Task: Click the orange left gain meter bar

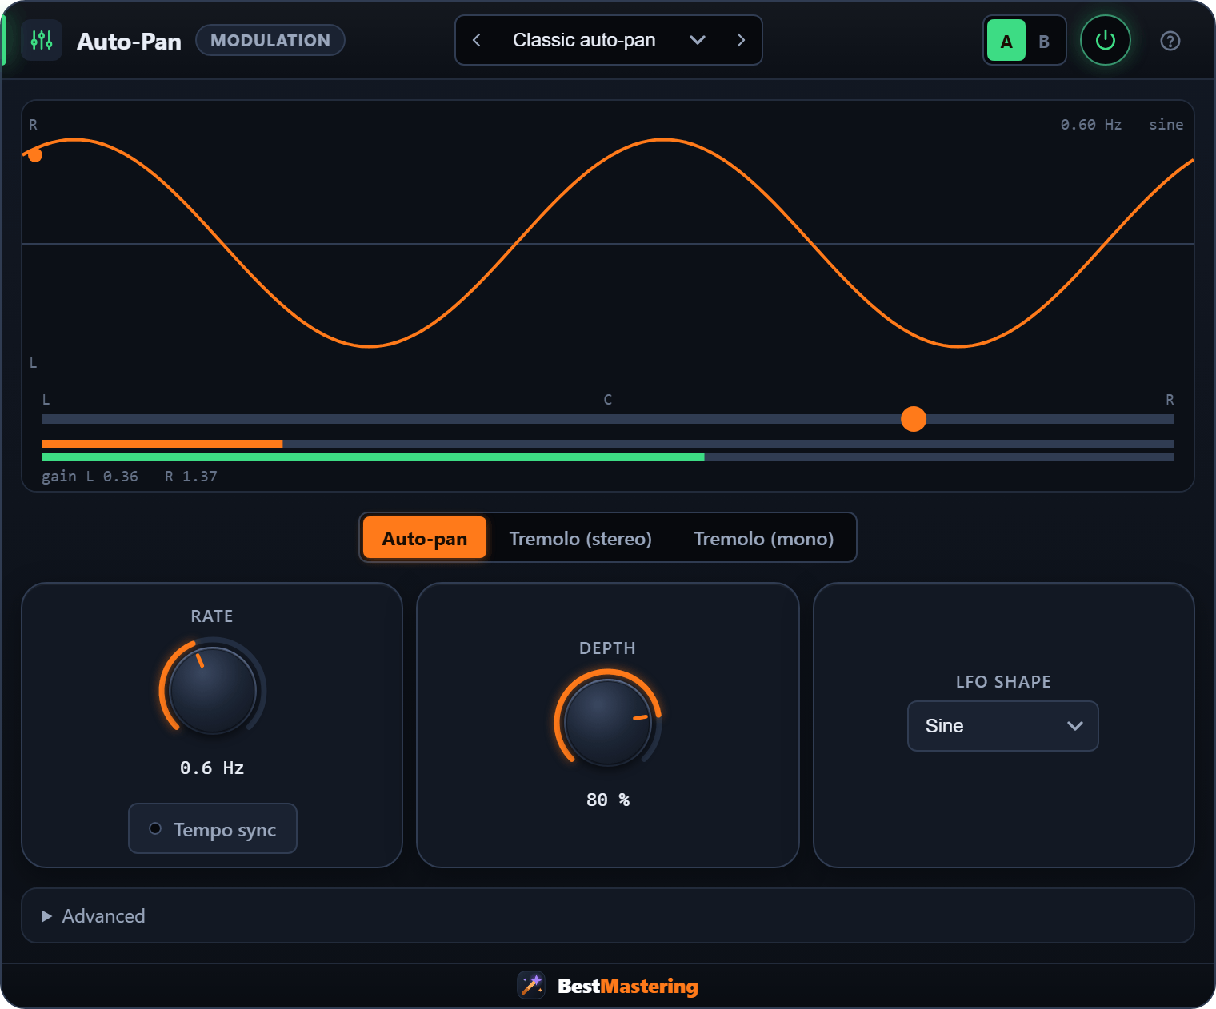Action: 162,444
